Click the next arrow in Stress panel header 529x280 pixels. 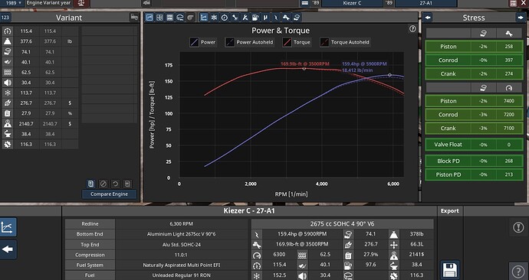[x=520, y=18]
